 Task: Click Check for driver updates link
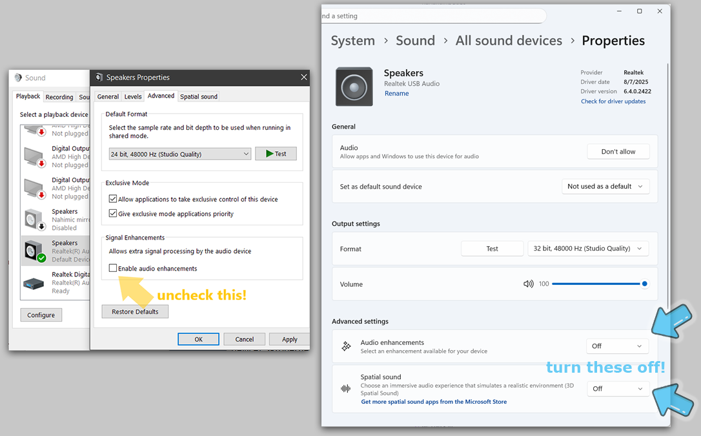[x=613, y=101]
